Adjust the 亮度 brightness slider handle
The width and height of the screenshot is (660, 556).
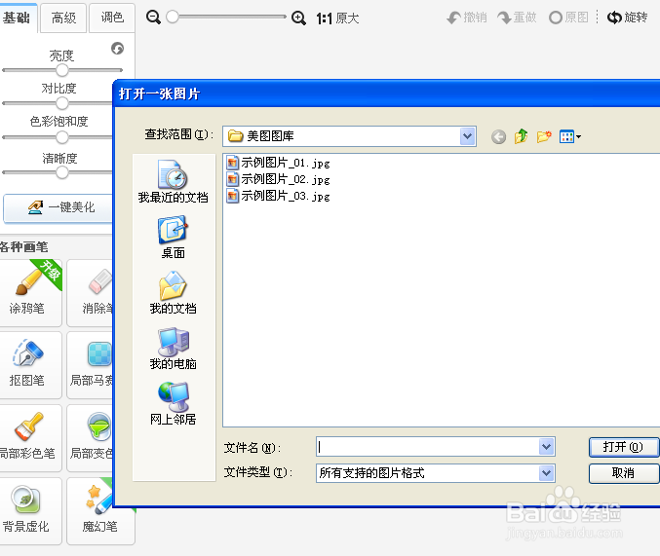click(62, 70)
